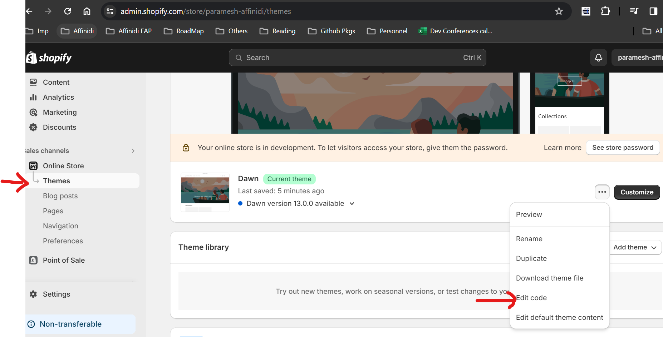The height and width of the screenshot is (337, 663).
Task: Click the Shopify logo
Action: [49, 58]
